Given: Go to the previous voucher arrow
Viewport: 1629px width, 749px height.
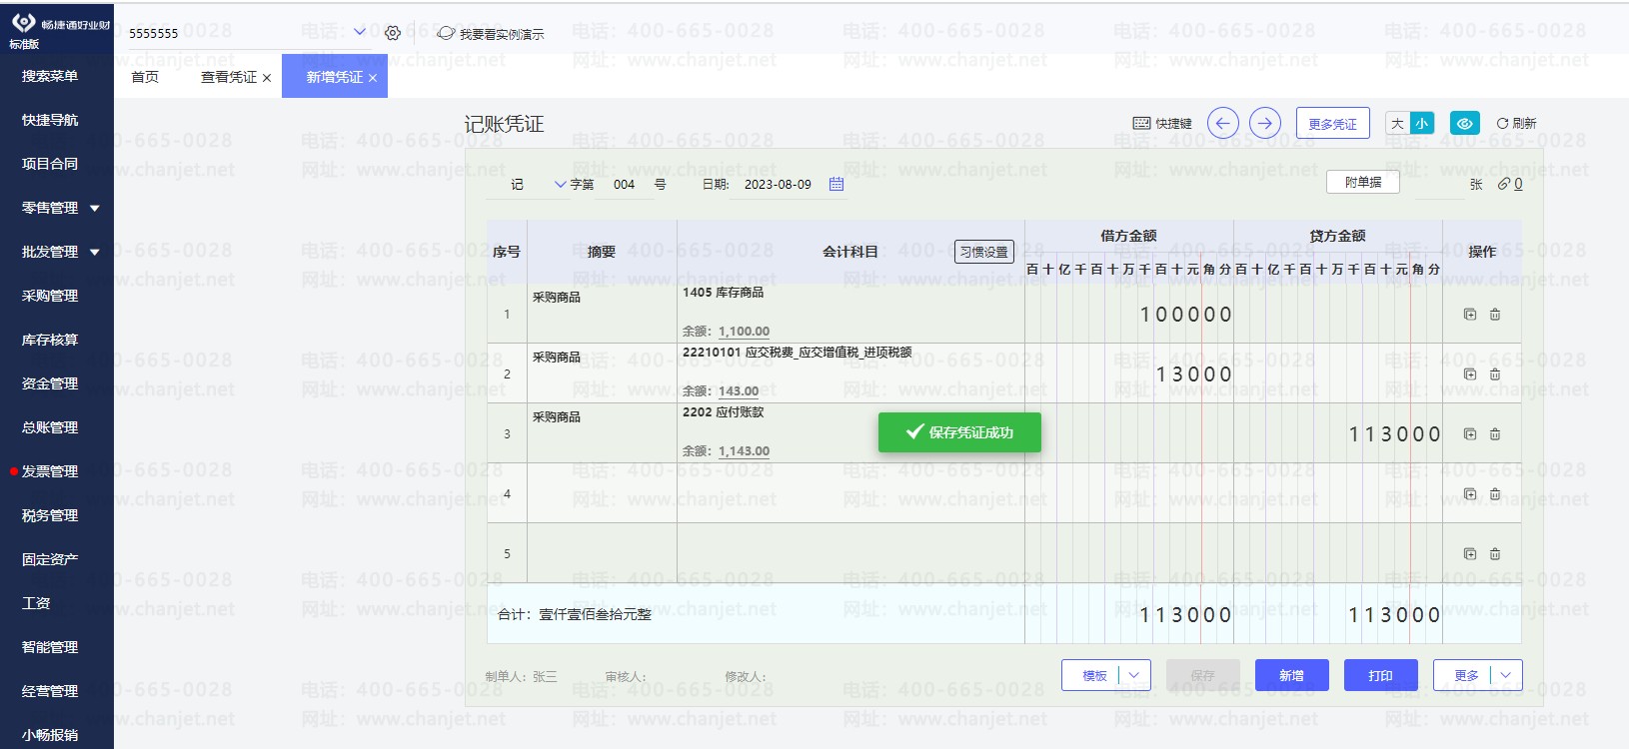Looking at the screenshot, I should (1223, 123).
